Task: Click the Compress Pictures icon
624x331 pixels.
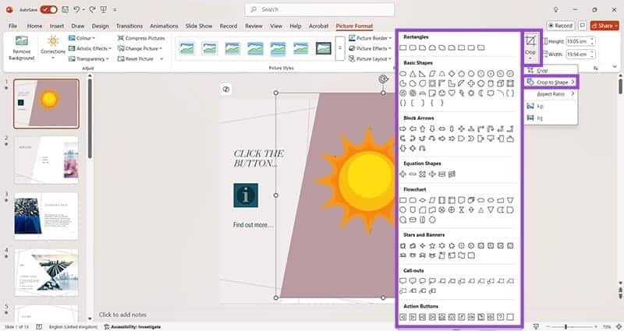Action: (x=121, y=38)
